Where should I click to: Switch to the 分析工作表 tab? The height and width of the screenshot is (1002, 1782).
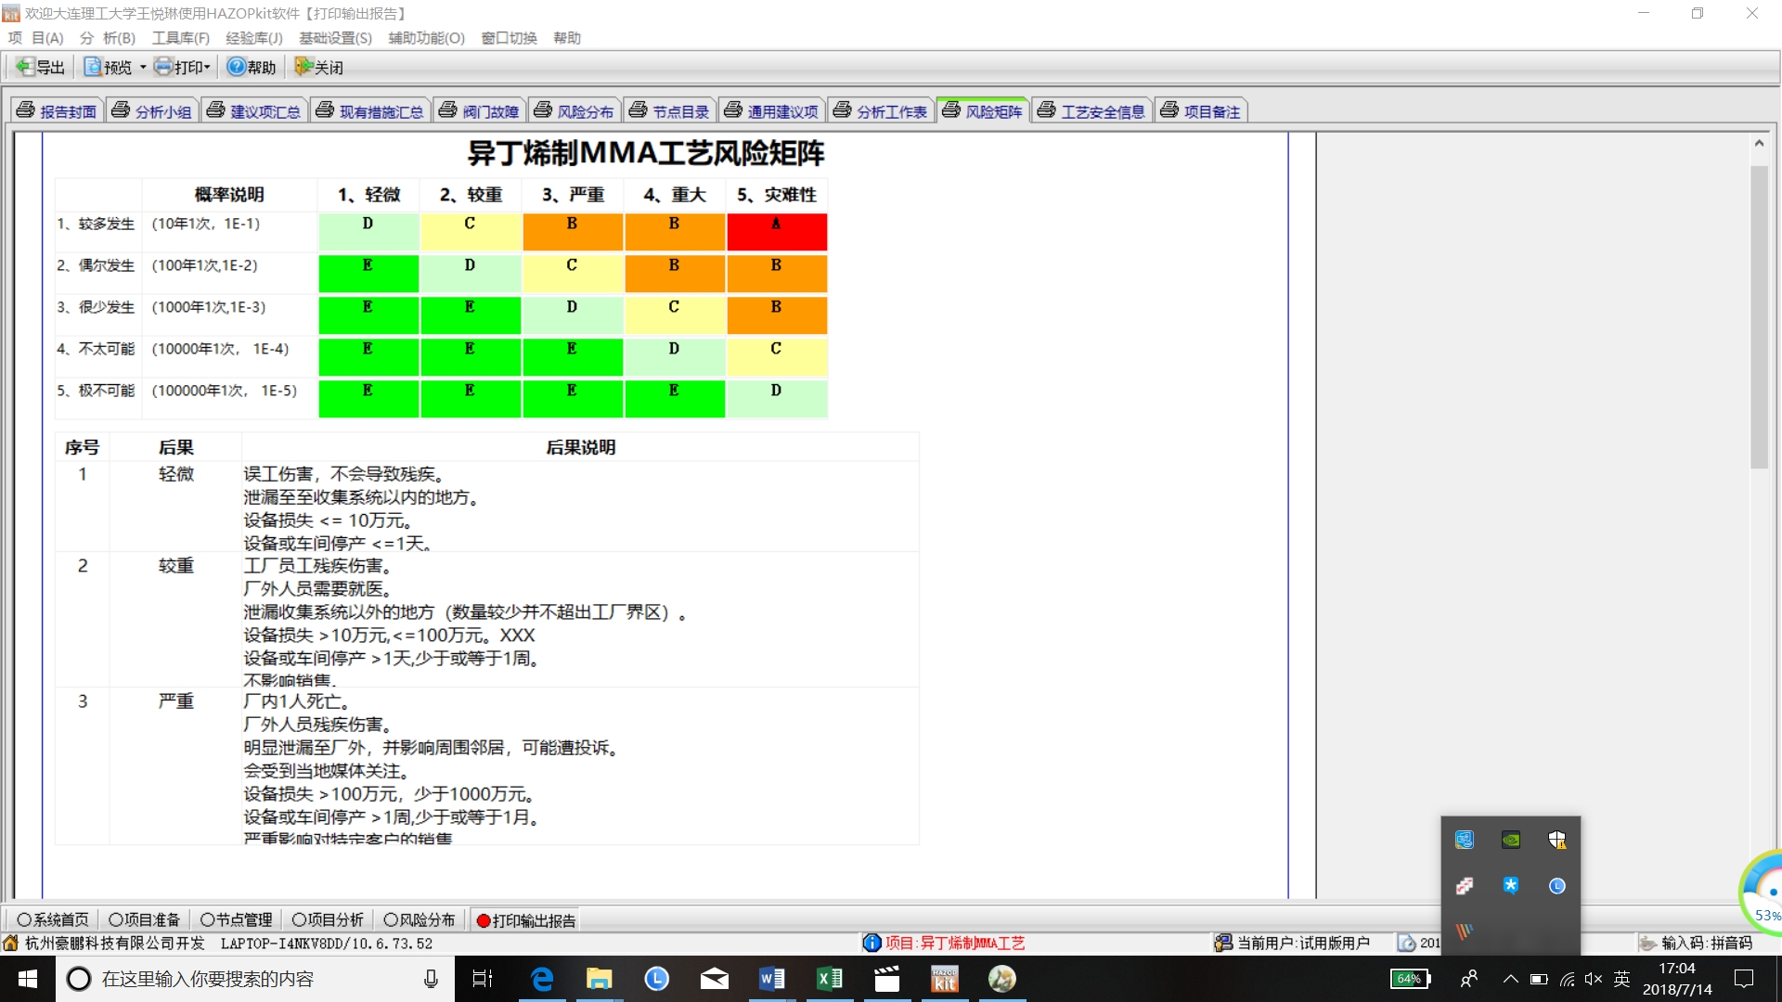pyautogui.click(x=881, y=111)
